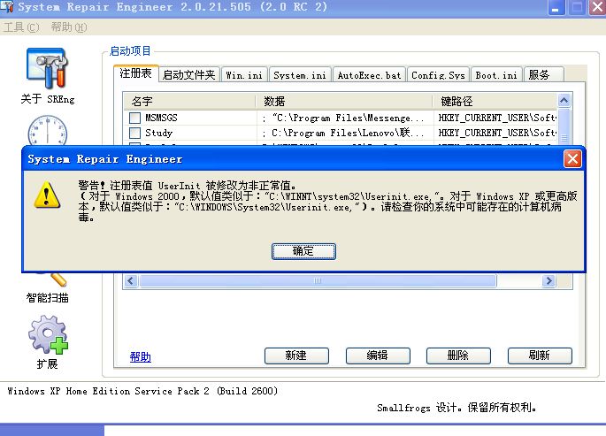
Task: Switch to the Boot.ini tab
Action: click(x=496, y=74)
